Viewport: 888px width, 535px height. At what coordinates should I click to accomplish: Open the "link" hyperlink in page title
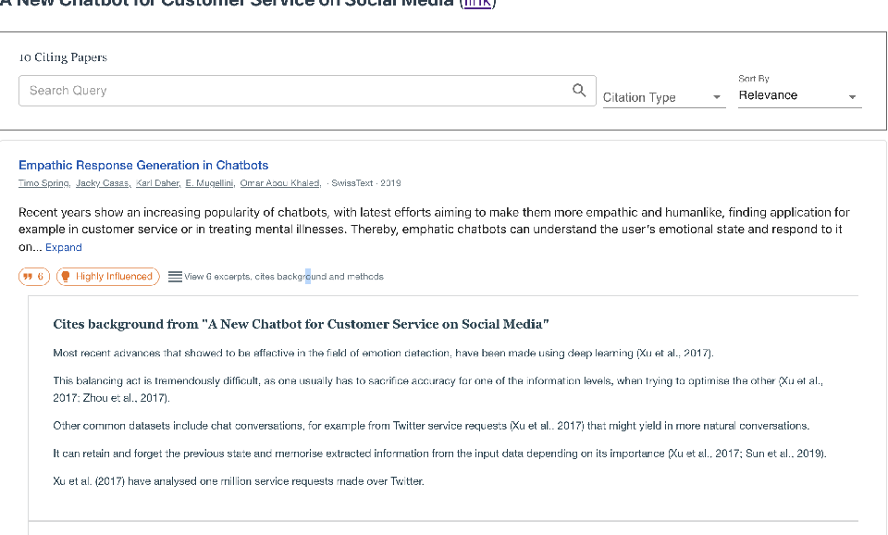coord(477,4)
